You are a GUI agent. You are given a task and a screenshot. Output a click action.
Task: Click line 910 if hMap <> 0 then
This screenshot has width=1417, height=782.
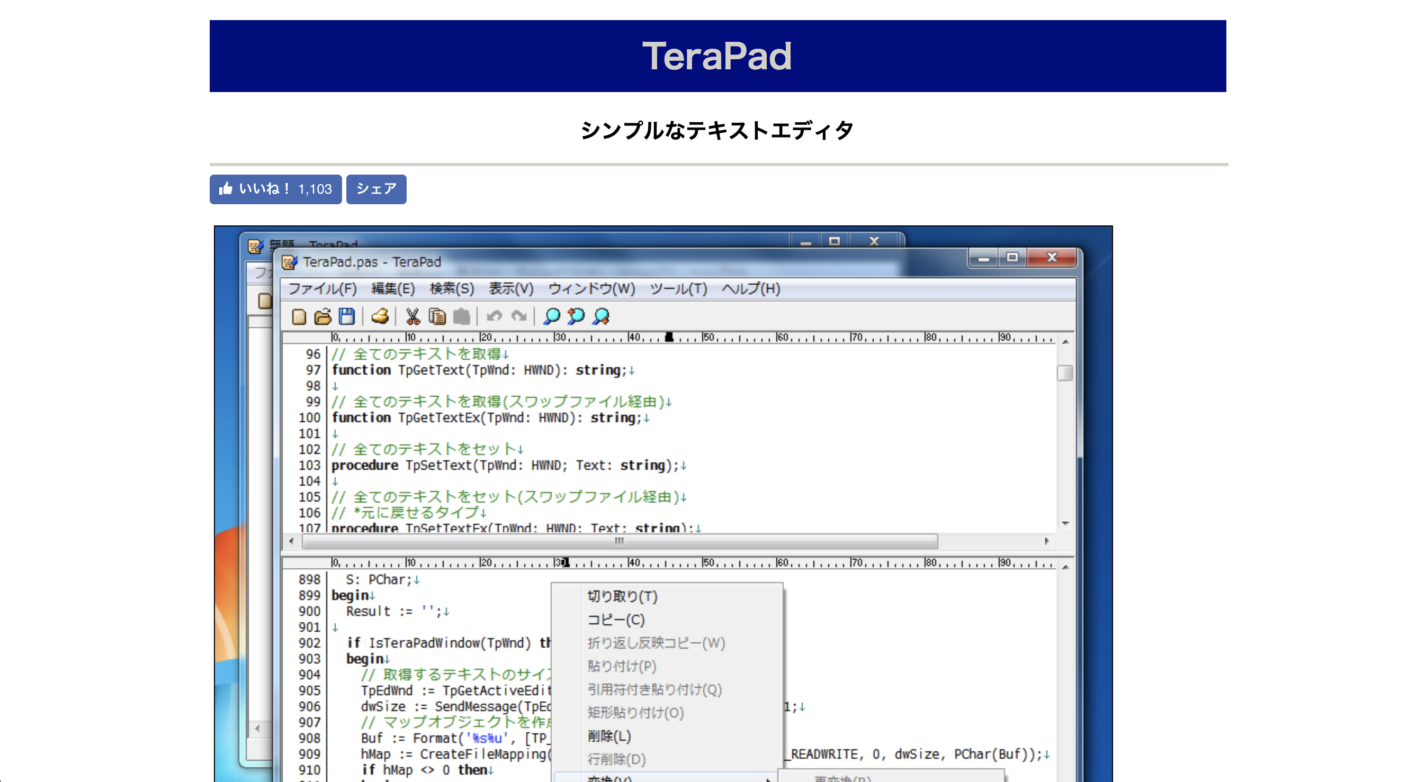(x=427, y=770)
